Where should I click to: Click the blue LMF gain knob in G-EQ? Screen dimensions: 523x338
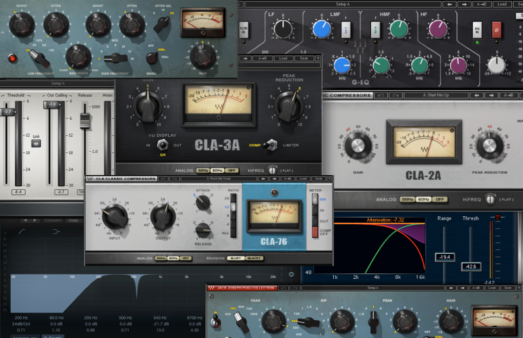coord(320,29)
